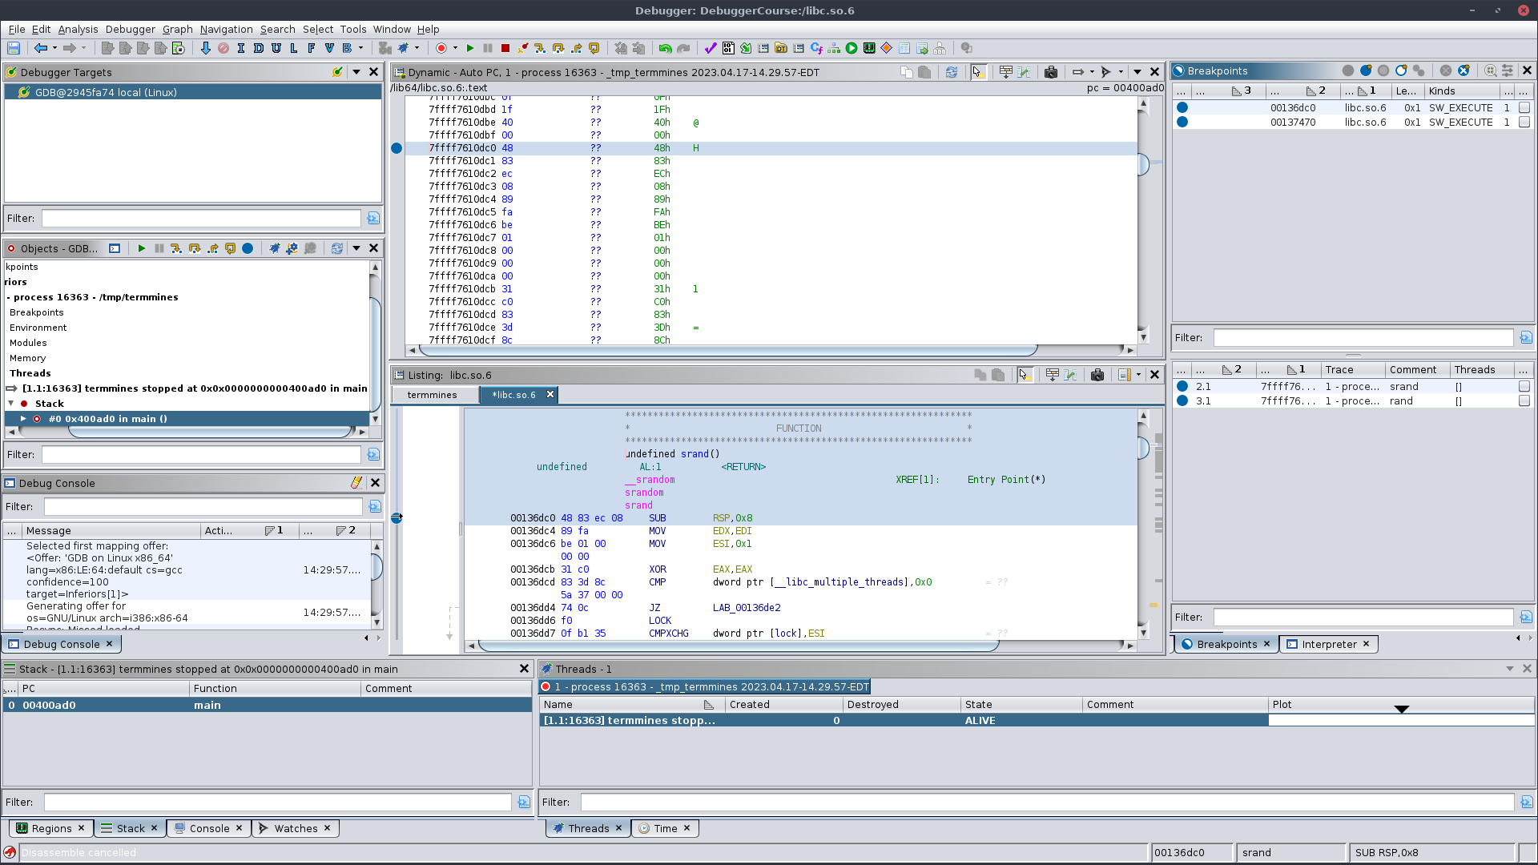
Task: Clear the Debug Console with the pencil icon
Action: (x=357, y=482)
